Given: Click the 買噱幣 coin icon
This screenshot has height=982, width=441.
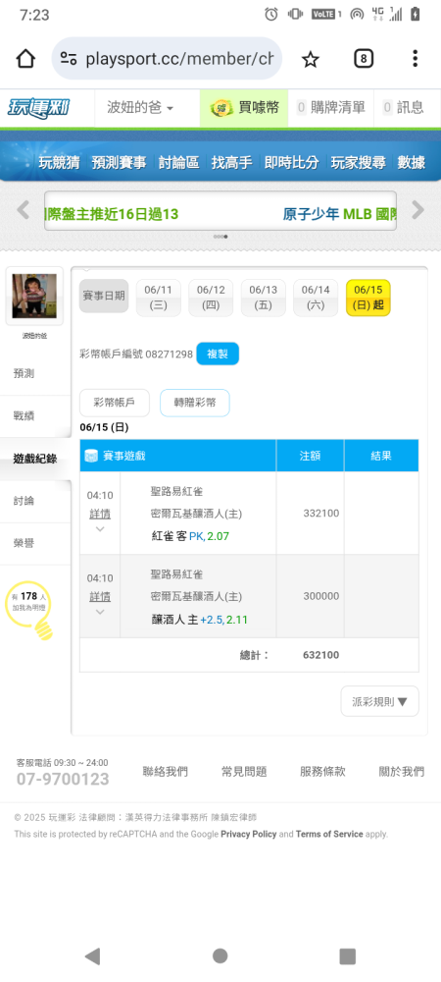Looking at the screenshot, I should click(221, 108).
